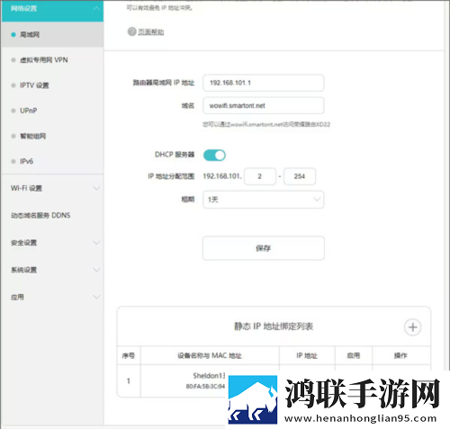The image size is (450, 429).
Task: Click the 操作 column header
Action: coord(400,355)
